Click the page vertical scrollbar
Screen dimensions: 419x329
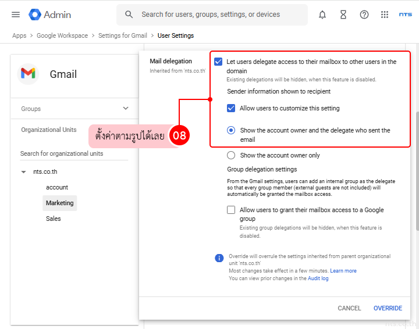pyautogui.click(x=417, y=171)
